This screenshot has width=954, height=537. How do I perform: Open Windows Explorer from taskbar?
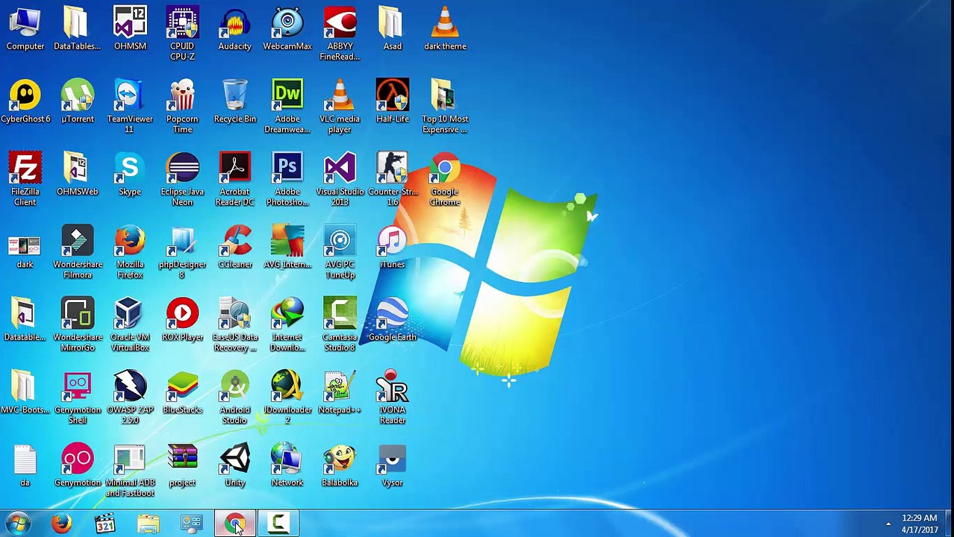pyautogui.click(x=148, y=524)
